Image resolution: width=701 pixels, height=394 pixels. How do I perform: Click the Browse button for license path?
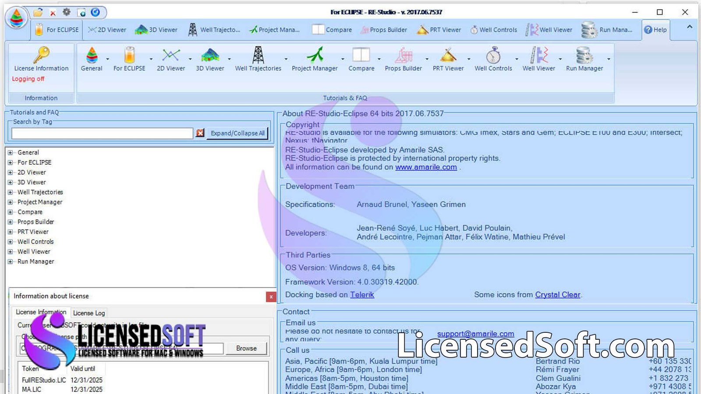246,348
